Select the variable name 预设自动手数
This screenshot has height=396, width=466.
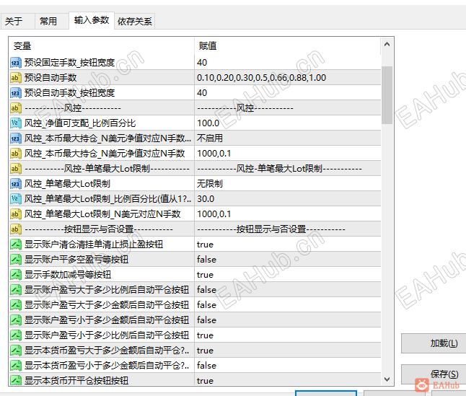click(50, 78)
